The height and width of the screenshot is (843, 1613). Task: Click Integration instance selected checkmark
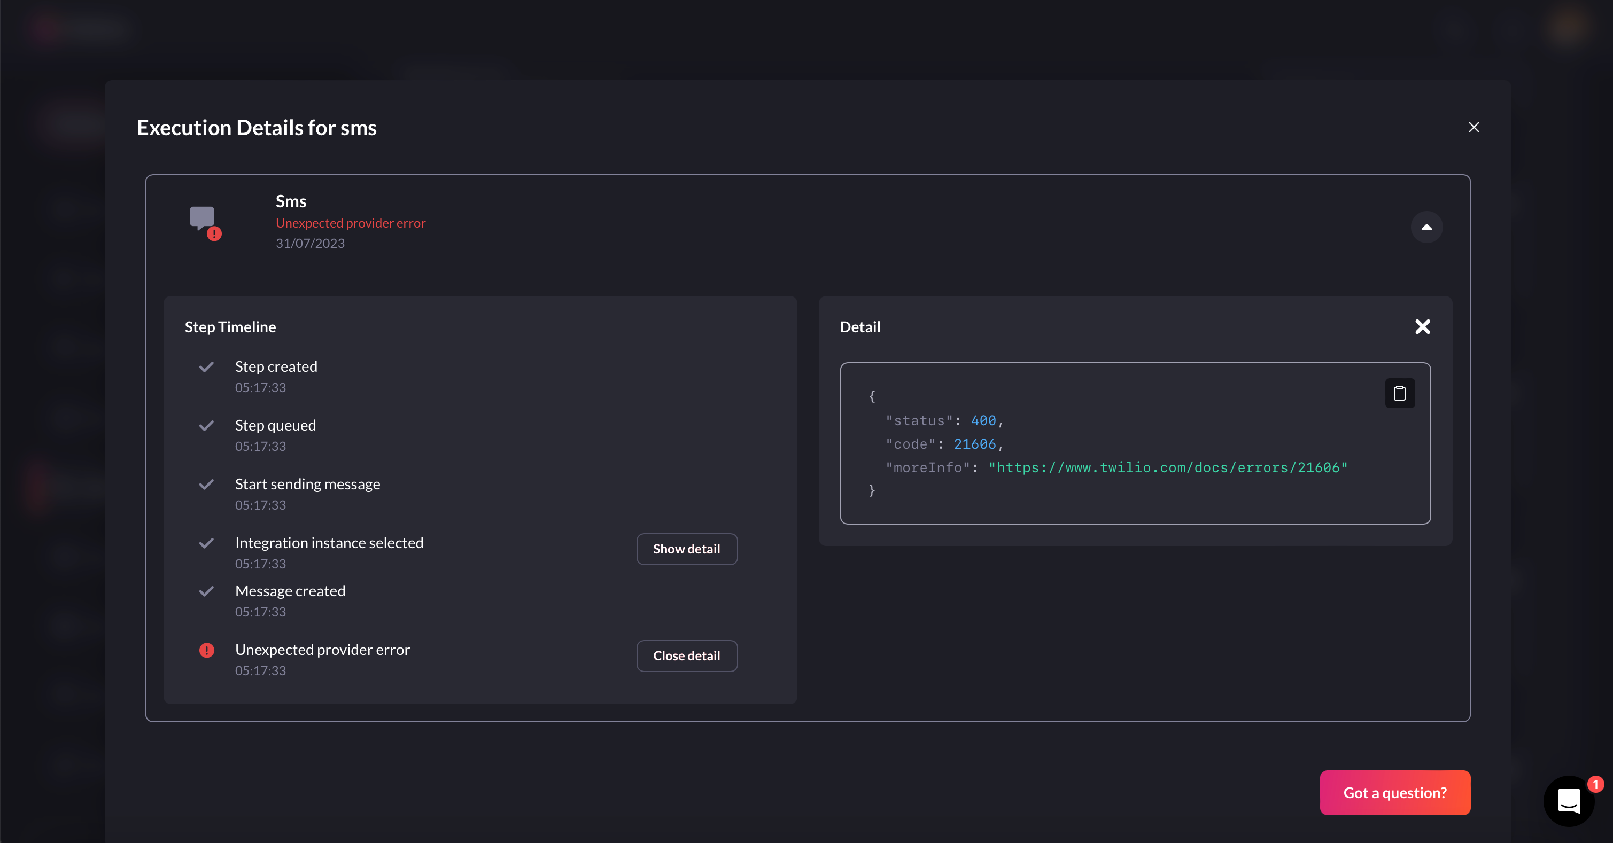207,543
